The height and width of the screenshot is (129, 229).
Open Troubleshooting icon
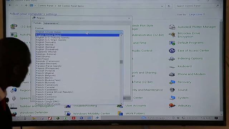click(x=67, y=106)
